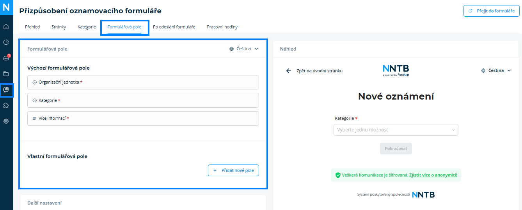Click the back arrow in preview
Viewport: 522px width, 210px height.
point(289,71)
